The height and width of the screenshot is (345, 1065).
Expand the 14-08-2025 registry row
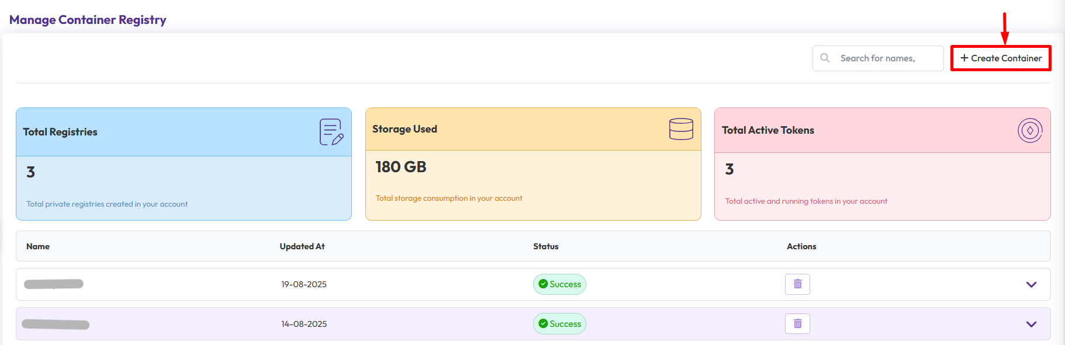(1031, 325)
